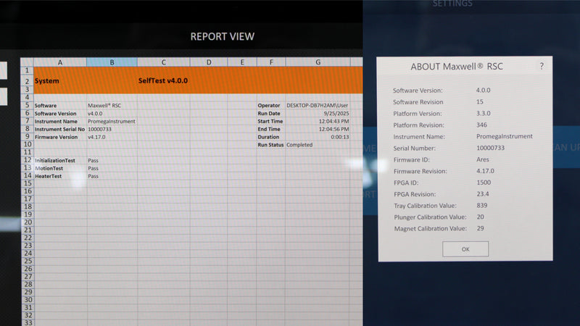Click the OK button in About dialog
Image resolution: width=580 pixels, height=326 pixels.
[x=465, y=248]
